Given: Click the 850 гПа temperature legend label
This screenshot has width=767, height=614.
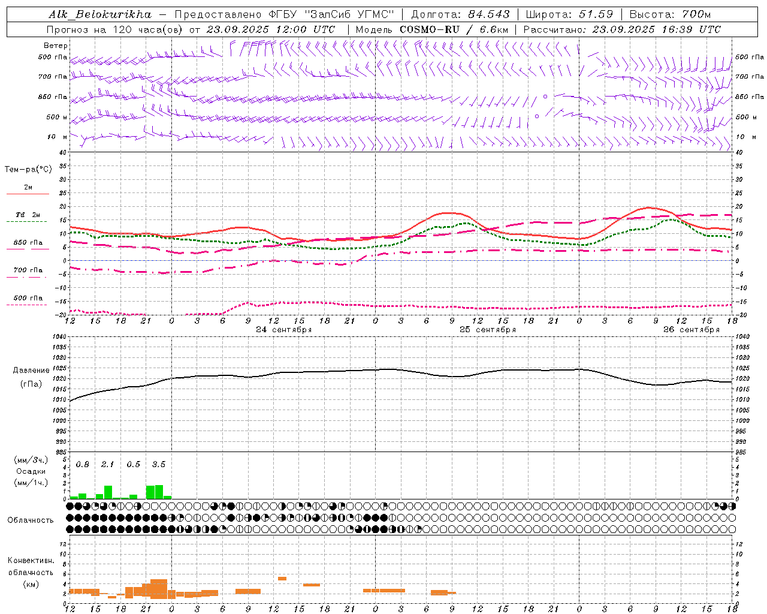Looking at the screenshot, I should coord(28,242).
